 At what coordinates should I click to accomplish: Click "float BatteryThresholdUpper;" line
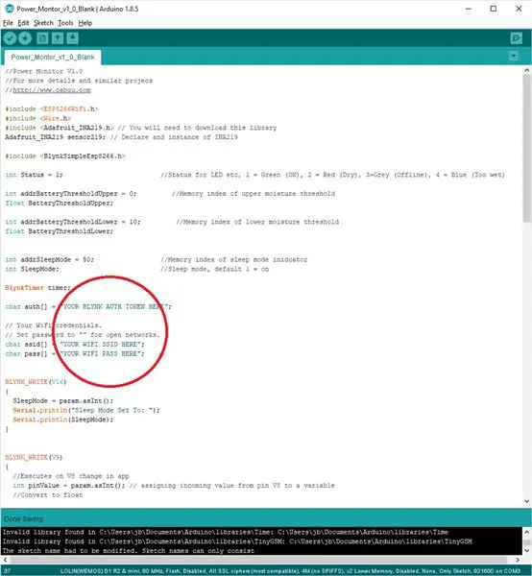click(60, 204)
